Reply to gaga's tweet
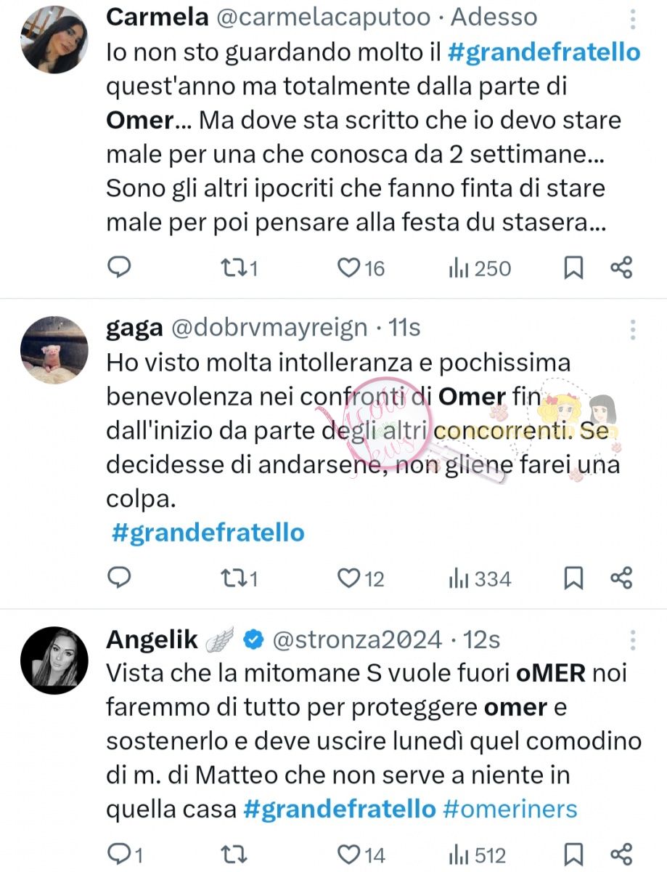 pos(119,578)
